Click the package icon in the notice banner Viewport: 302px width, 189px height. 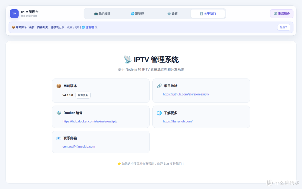tap(13, 27)
